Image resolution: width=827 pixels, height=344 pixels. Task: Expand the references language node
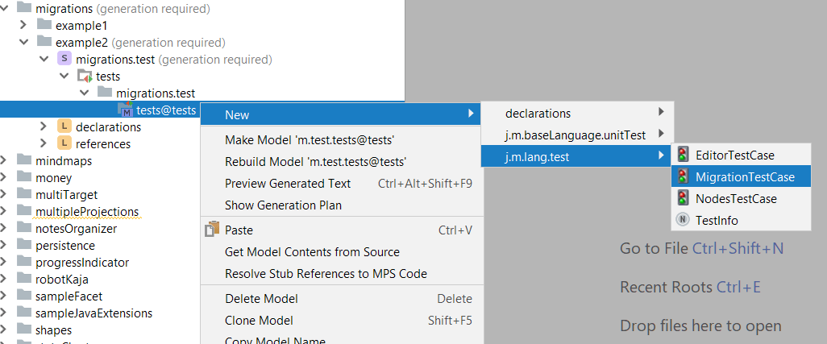tap(44, 144)
